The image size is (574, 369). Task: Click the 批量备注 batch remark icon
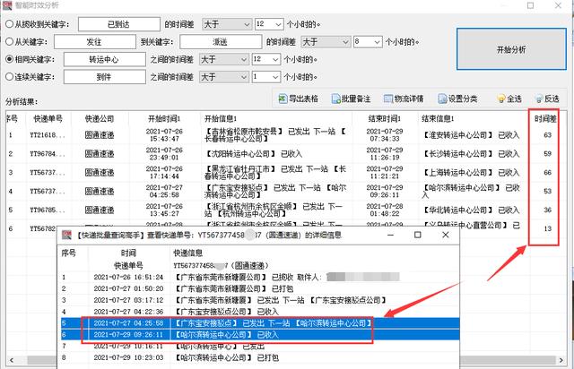[x=337, y=99]
